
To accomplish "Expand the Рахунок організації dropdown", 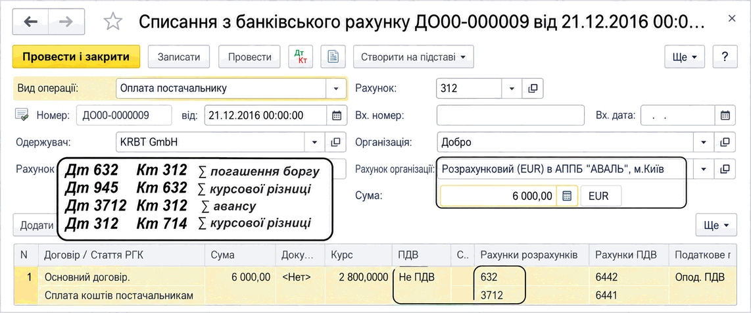I will pos(704,169).
